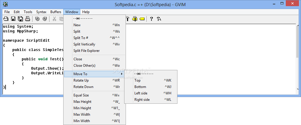Choose Split in Window menu
301x125 pixels.
[95, 31]
